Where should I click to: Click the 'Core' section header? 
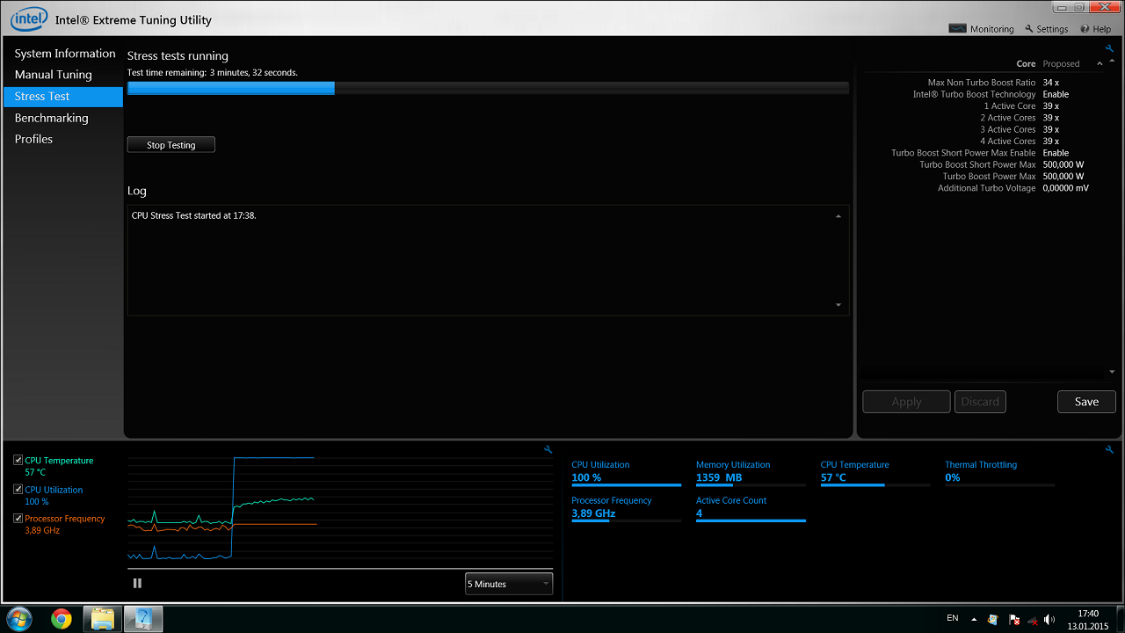[x=1026, y=64]
